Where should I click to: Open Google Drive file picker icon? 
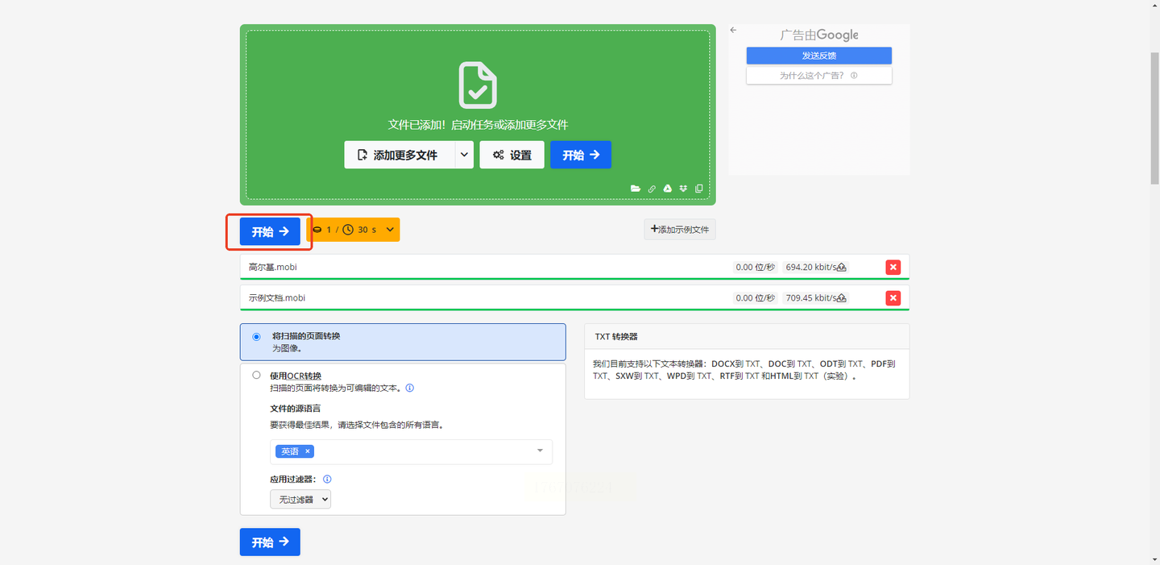pos(667,189)
